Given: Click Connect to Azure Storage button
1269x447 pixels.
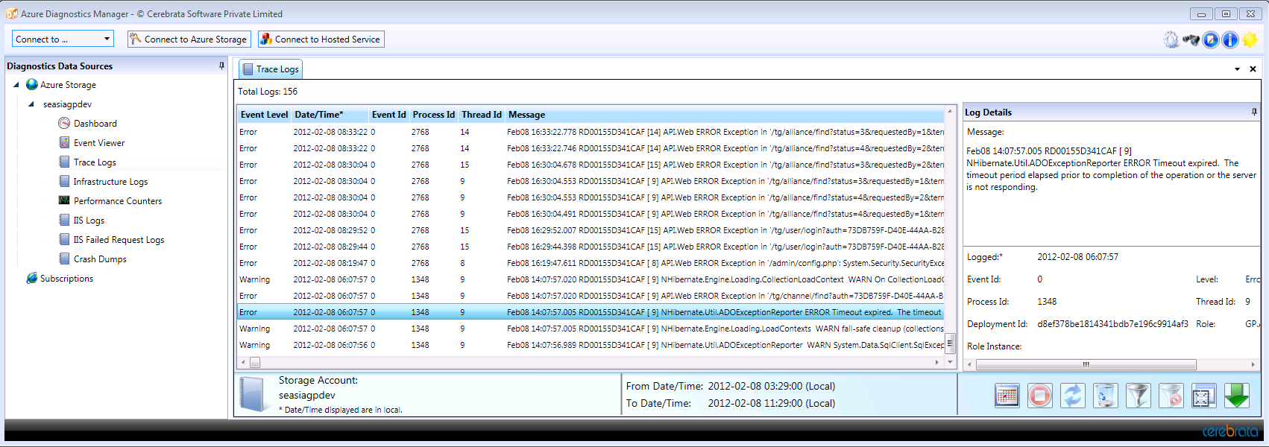Looking at the screenshot, I should click(189, 39).
